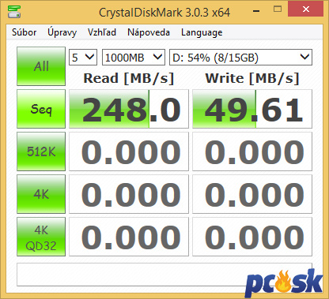Viewport: 329px width, 299px height.
Task: Run all benchmarks with the All button
Action: coord(41,66)
